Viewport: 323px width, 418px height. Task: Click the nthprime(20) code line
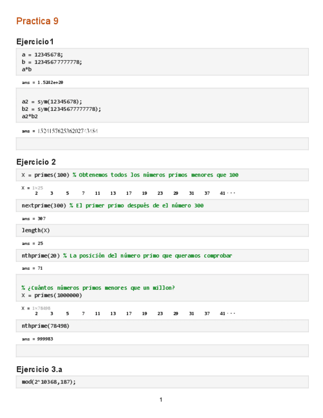pos(41,255)
